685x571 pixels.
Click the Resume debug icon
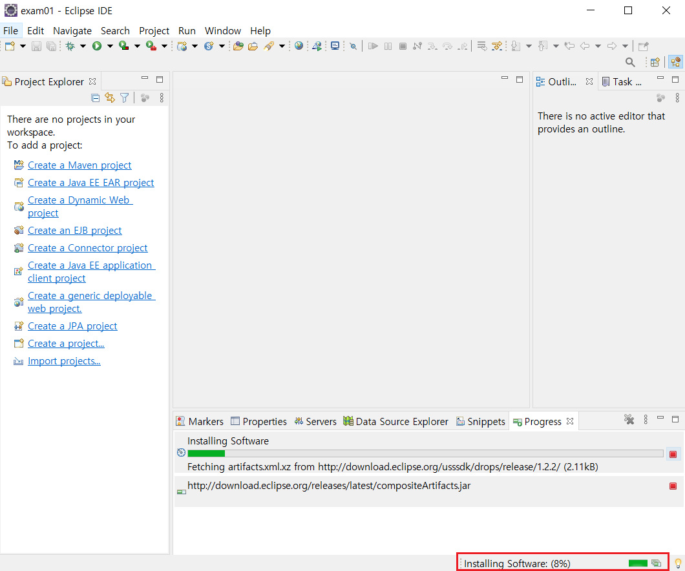373,46
